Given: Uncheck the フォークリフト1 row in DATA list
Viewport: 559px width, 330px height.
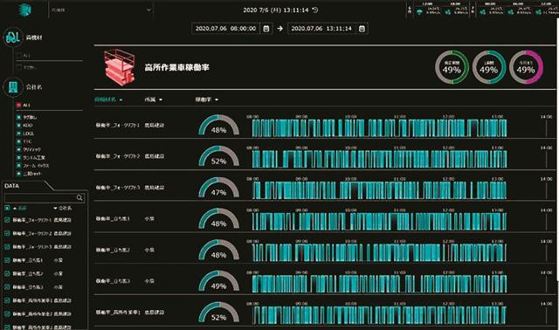Looking at the screenshot, I should tap(7, 220).
